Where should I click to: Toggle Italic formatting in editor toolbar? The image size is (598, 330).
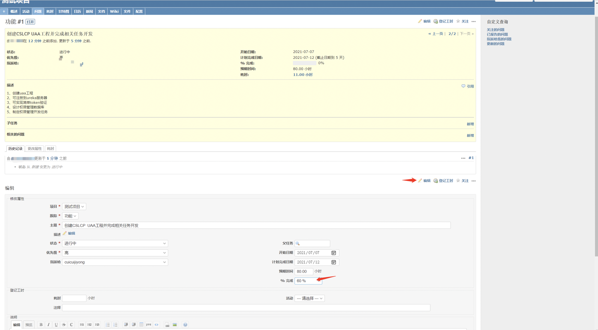coord(48,325)
